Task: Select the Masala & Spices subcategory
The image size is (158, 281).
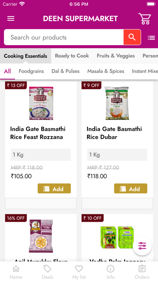Action: (106, 71)
